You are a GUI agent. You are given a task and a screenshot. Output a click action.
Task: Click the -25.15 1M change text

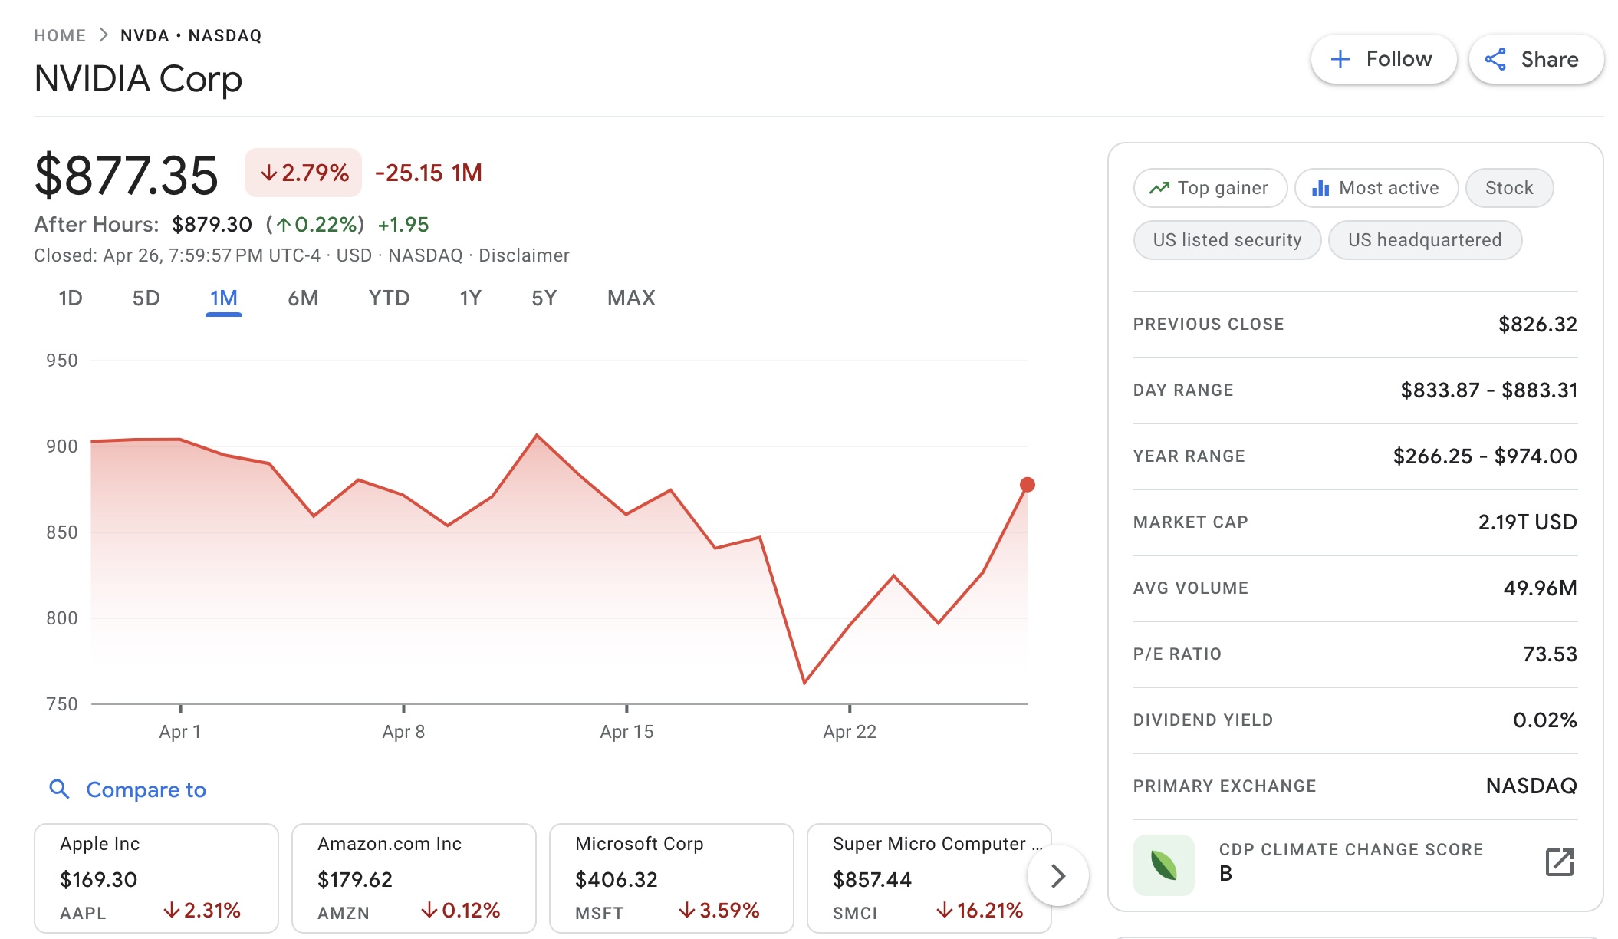429,173
